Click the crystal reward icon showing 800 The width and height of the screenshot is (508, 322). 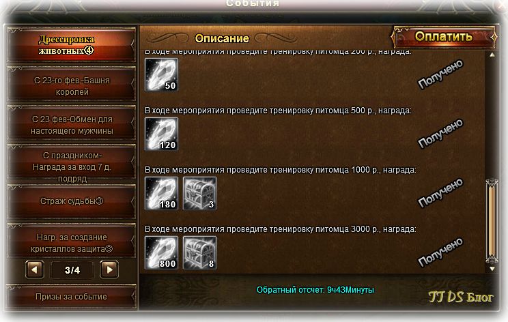(x=161, y=252)
